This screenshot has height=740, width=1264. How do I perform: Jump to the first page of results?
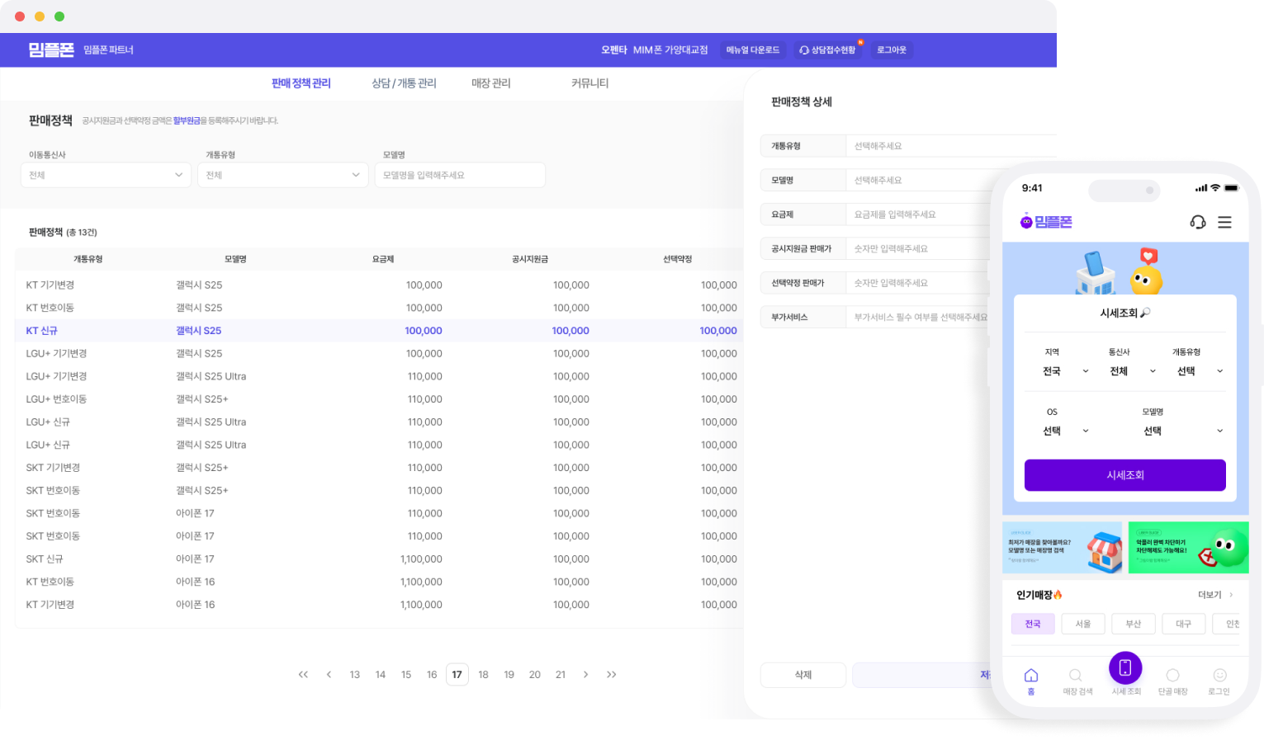[303, 675]
